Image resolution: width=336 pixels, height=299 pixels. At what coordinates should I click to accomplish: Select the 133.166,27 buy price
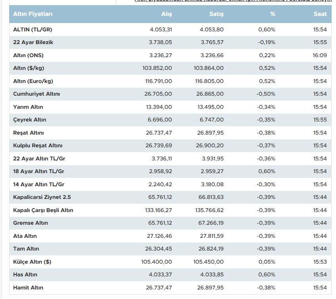coord(158,210)
